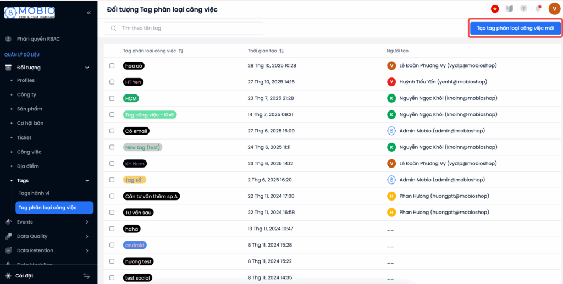
Task: Check the box for tag 'hoa cỏ'
Action: click(112, 65)
